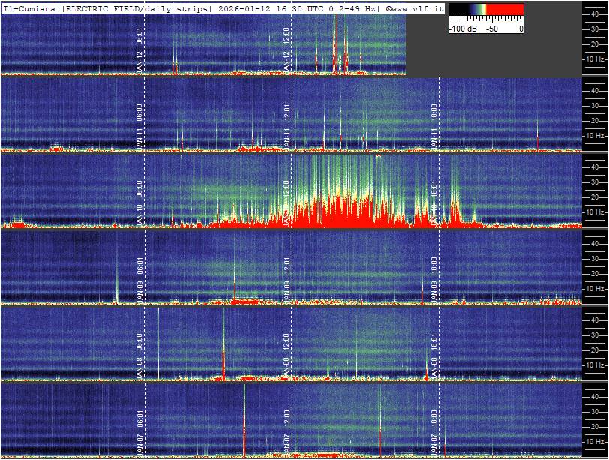Viewport: 609px width, 460px height.
Task: Click the 40 axis tick on JAN 12 strip
Action: [x=595, y=13]
